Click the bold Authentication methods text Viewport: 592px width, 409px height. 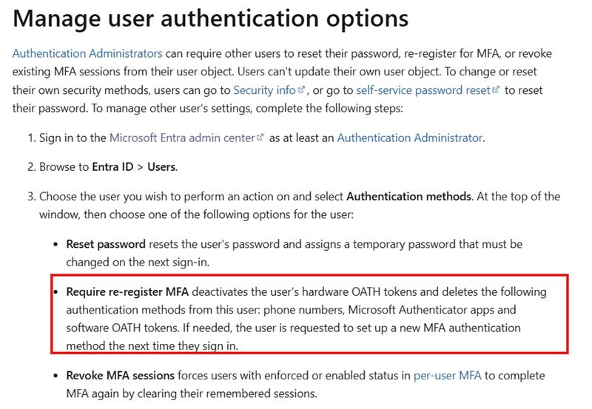409,196
